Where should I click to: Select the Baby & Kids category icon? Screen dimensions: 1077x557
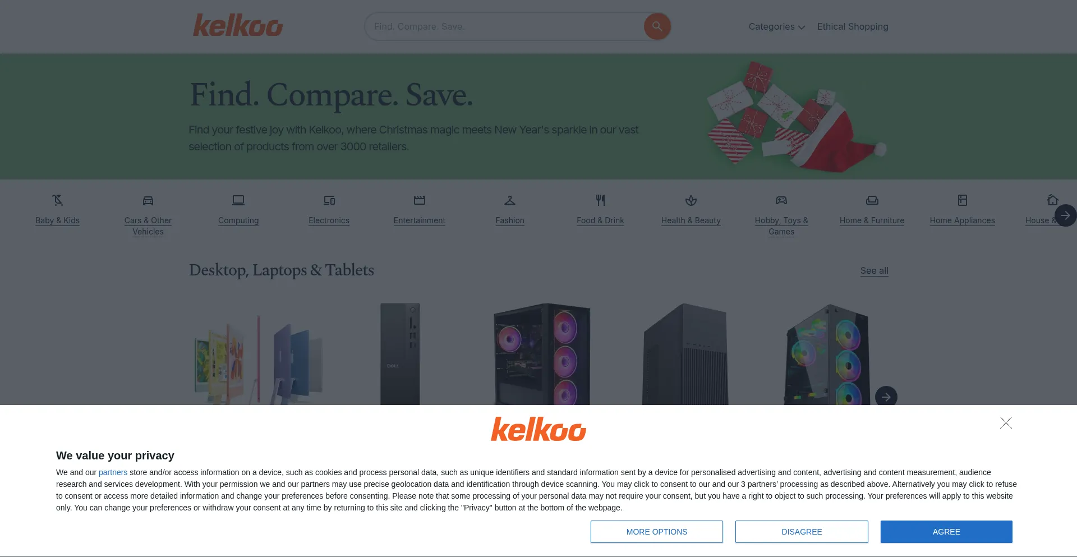(58, 200)
